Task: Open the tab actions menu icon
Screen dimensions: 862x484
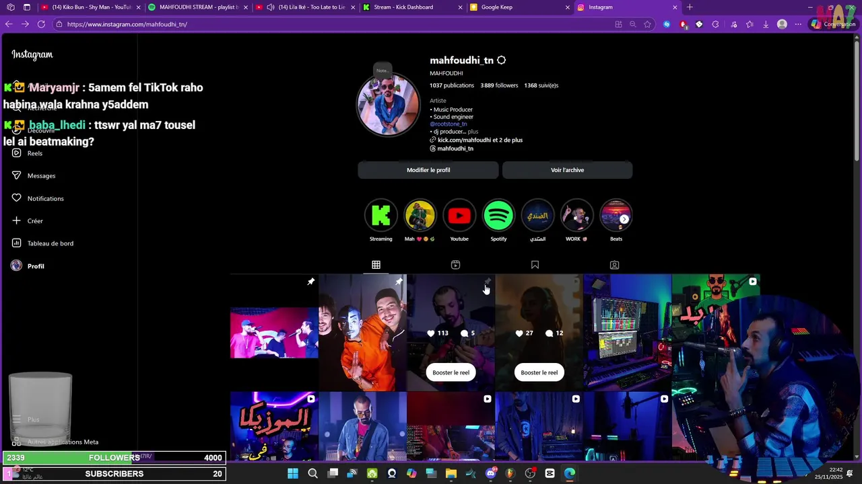Action: click(x=27, y=7)
